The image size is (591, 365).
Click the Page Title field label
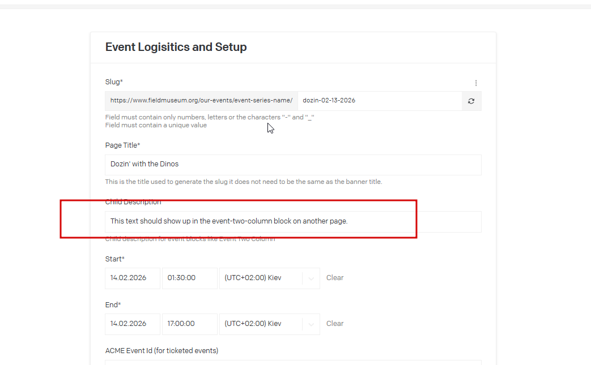122,145
